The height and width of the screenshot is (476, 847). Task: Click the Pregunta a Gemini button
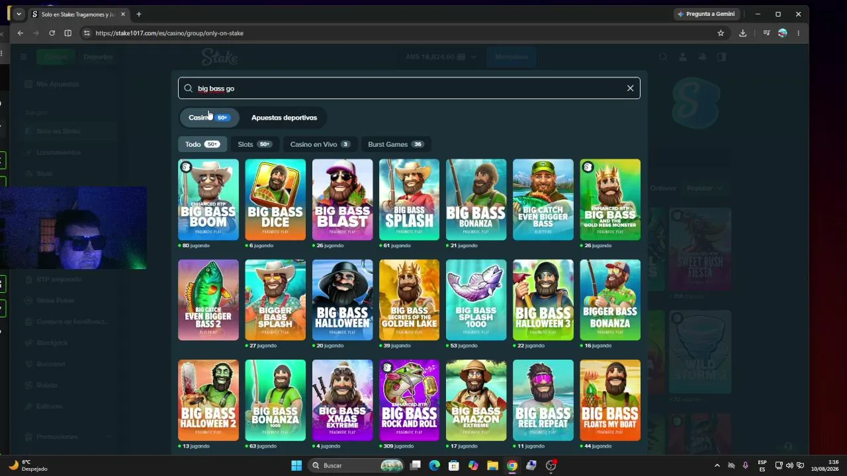(x=706, y=14)
